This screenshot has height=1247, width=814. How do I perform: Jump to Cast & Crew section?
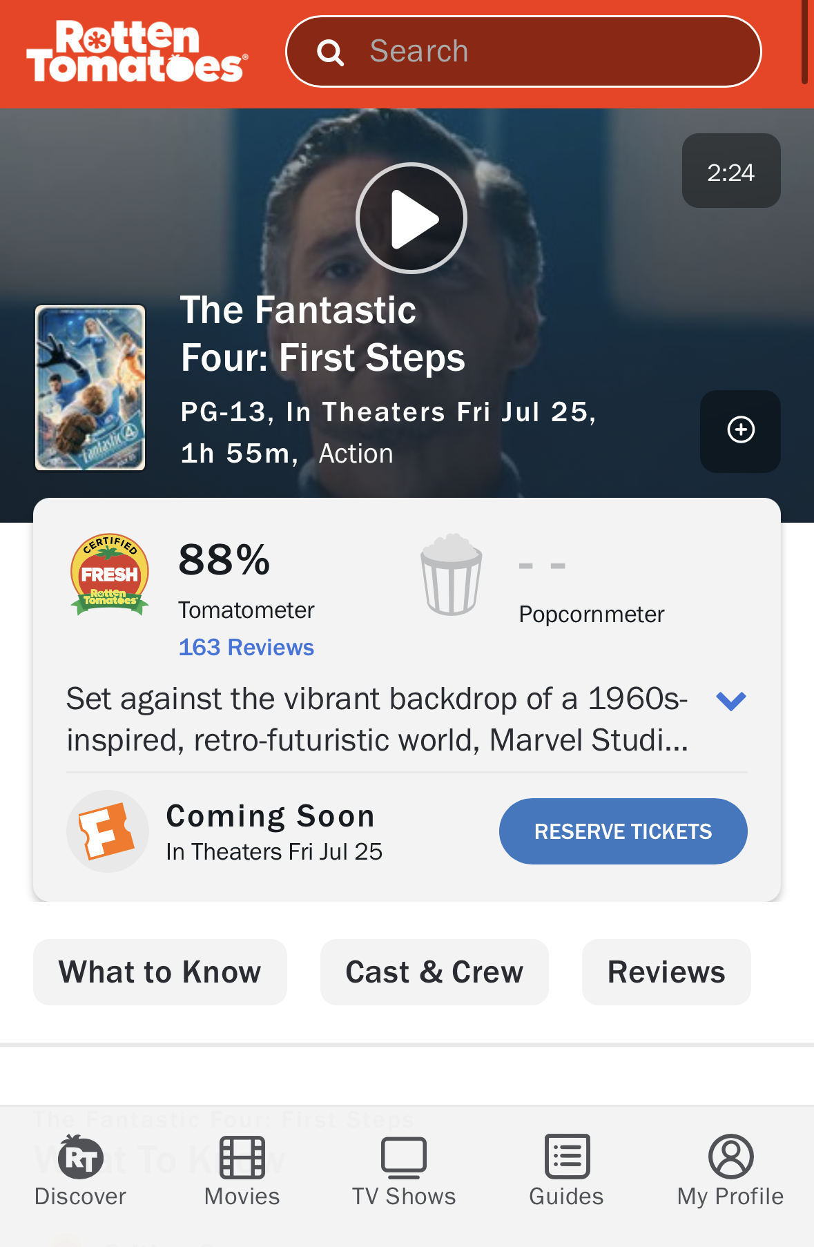tap(434, 972)
